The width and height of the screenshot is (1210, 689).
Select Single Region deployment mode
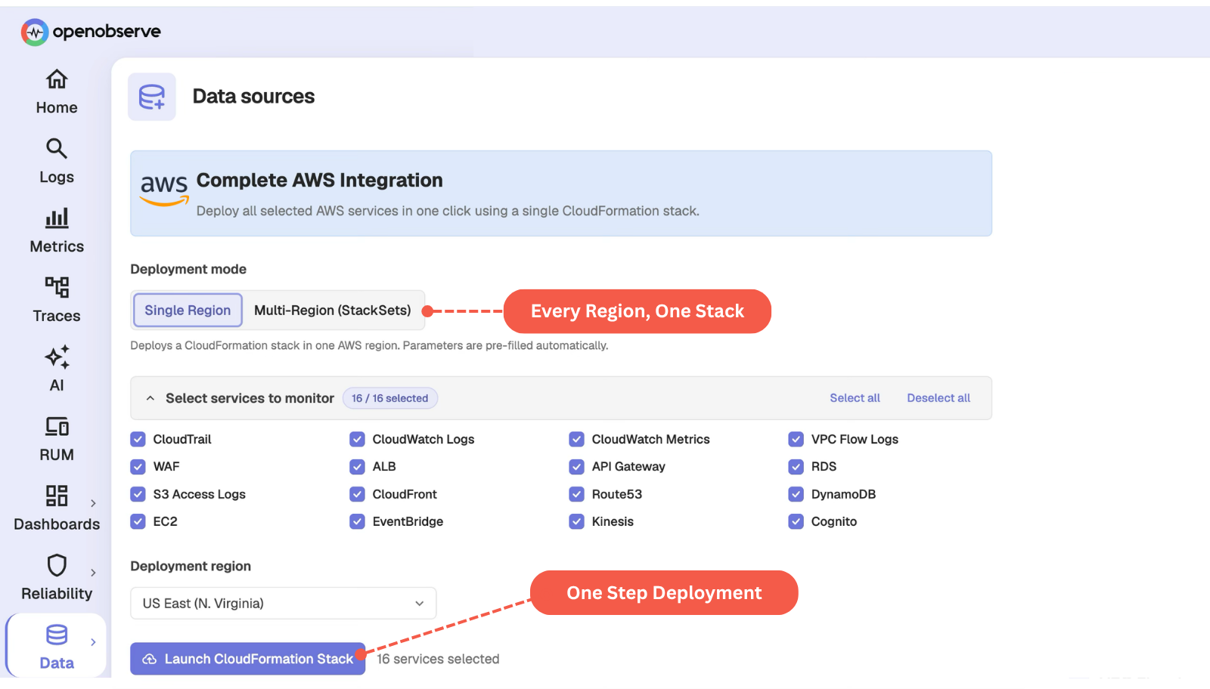[188, 311]
